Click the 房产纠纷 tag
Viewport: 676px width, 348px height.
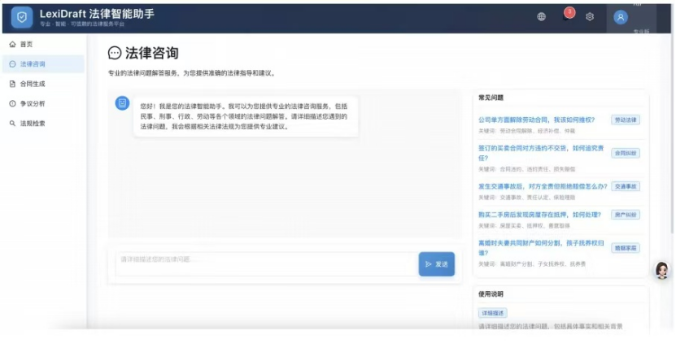tap(626, 215)
